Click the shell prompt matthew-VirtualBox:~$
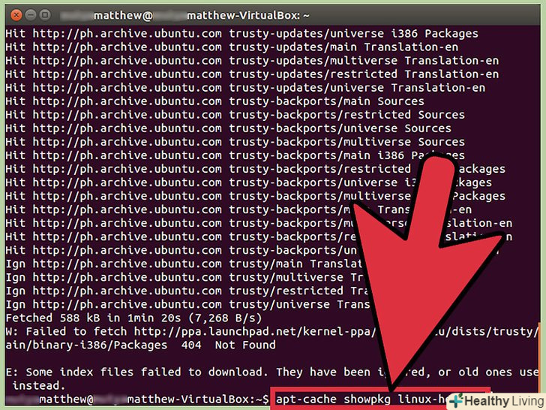Screen dimensions: 546x410 198,399
